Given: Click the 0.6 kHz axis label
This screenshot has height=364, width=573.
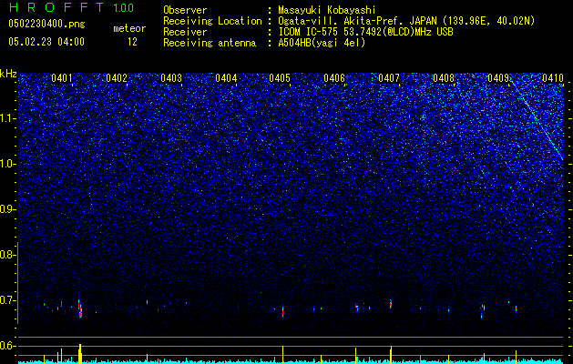Looking at the screenshot, I should pos(7,346).
